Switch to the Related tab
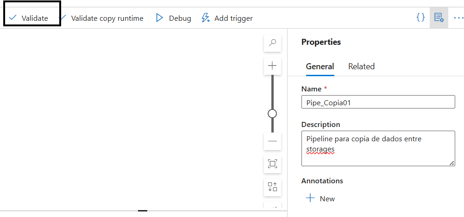Screen dimensions: 464x217 click(361, 66)
